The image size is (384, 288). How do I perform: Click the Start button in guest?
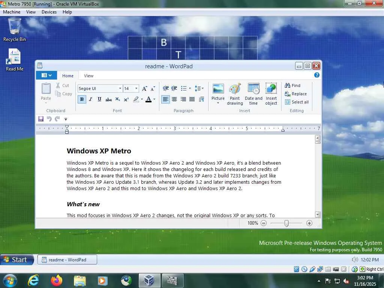[16, 259]
